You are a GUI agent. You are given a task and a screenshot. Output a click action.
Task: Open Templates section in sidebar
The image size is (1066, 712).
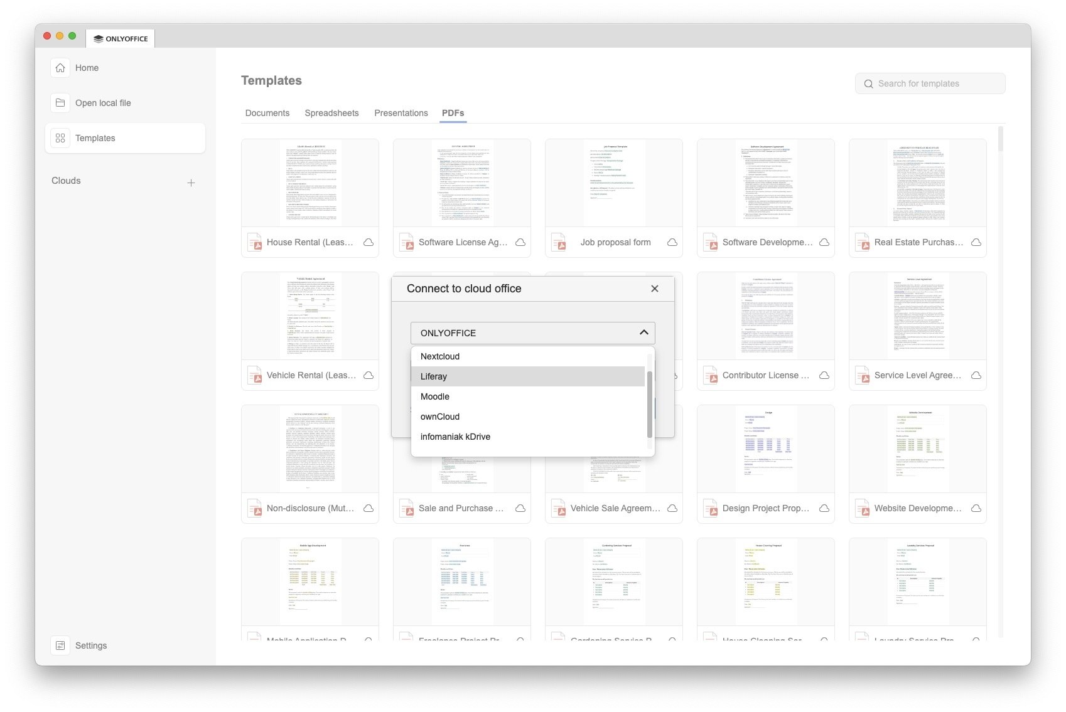pyautogui.click(x=95, y=138)
